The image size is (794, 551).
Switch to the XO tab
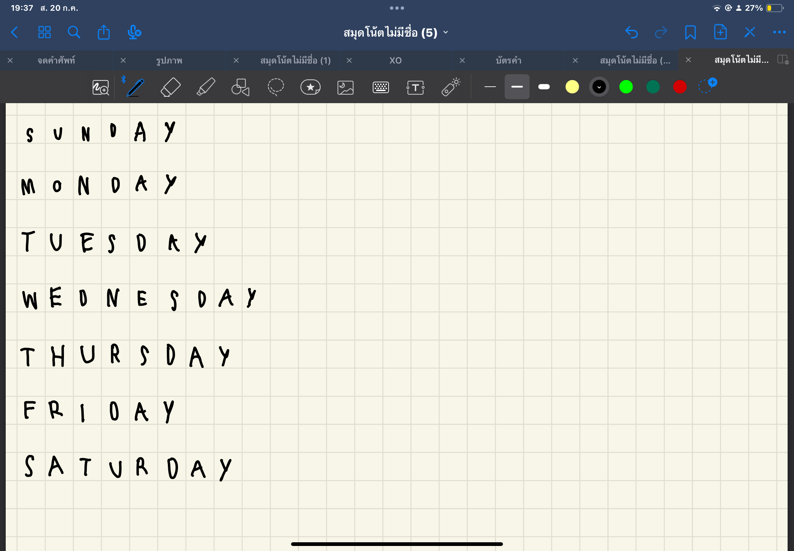pos(395,60)
